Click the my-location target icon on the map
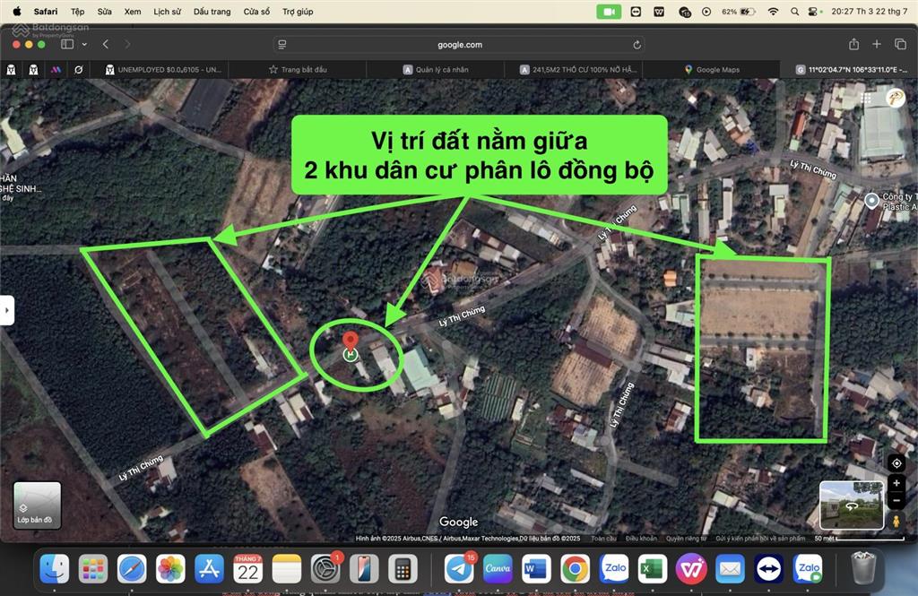The width and height of the screenshot is (918, 596). click(896, 462)
